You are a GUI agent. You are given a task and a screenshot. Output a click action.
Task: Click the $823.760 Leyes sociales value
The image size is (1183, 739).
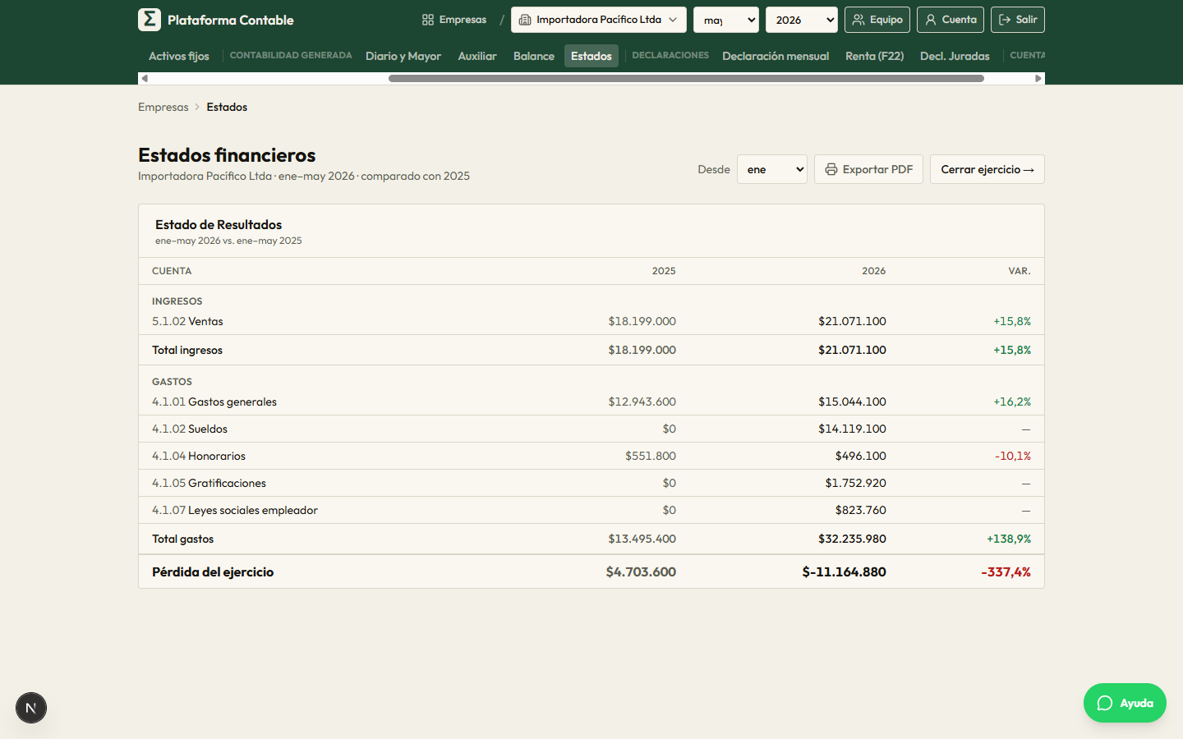[861, 510]
